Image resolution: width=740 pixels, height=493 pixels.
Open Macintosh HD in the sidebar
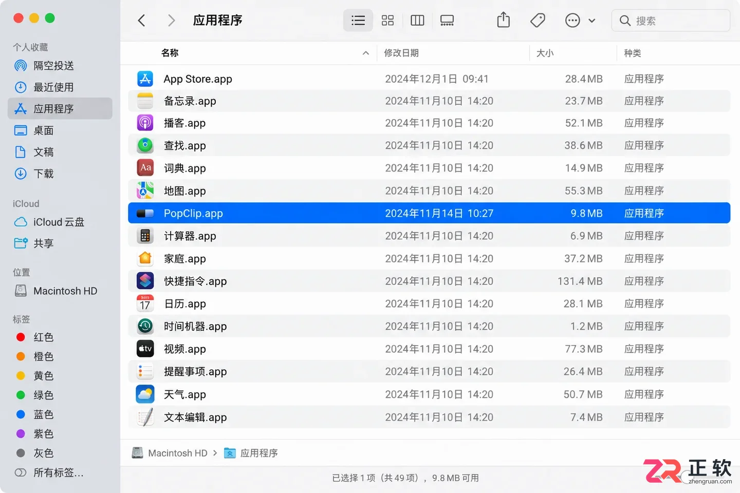point(60,291)
